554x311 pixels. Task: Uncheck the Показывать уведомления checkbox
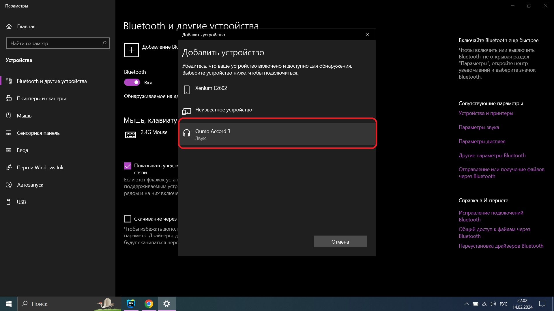(x=128, y=166)
